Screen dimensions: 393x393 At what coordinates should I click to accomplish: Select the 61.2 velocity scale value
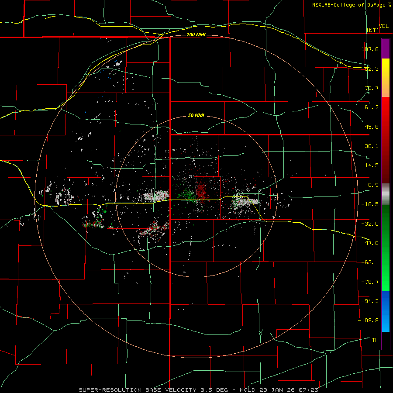click(372, 107)
